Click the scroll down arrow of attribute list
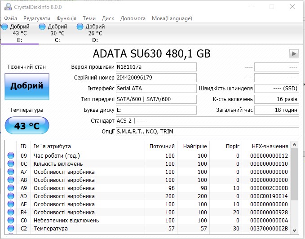 pos(295,230)
